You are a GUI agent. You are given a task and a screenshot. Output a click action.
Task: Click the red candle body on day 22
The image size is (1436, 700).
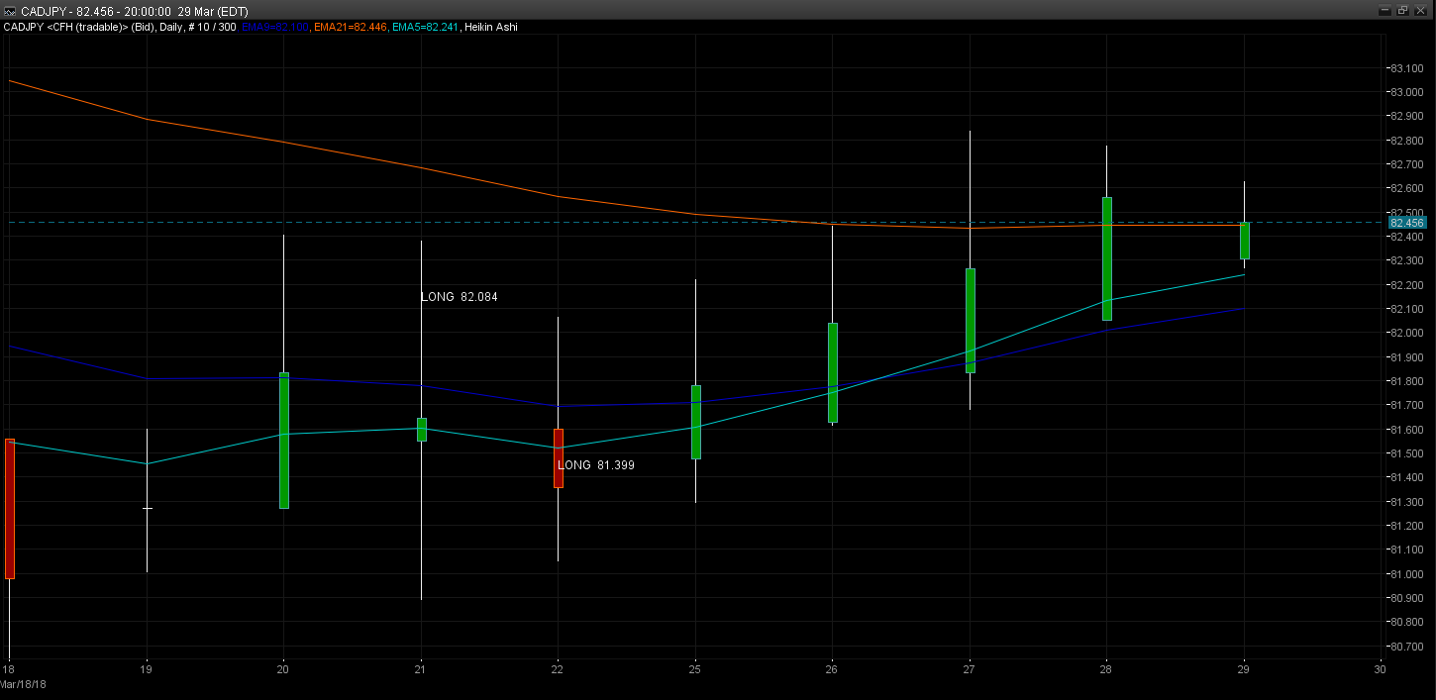[x=559, y=457]
